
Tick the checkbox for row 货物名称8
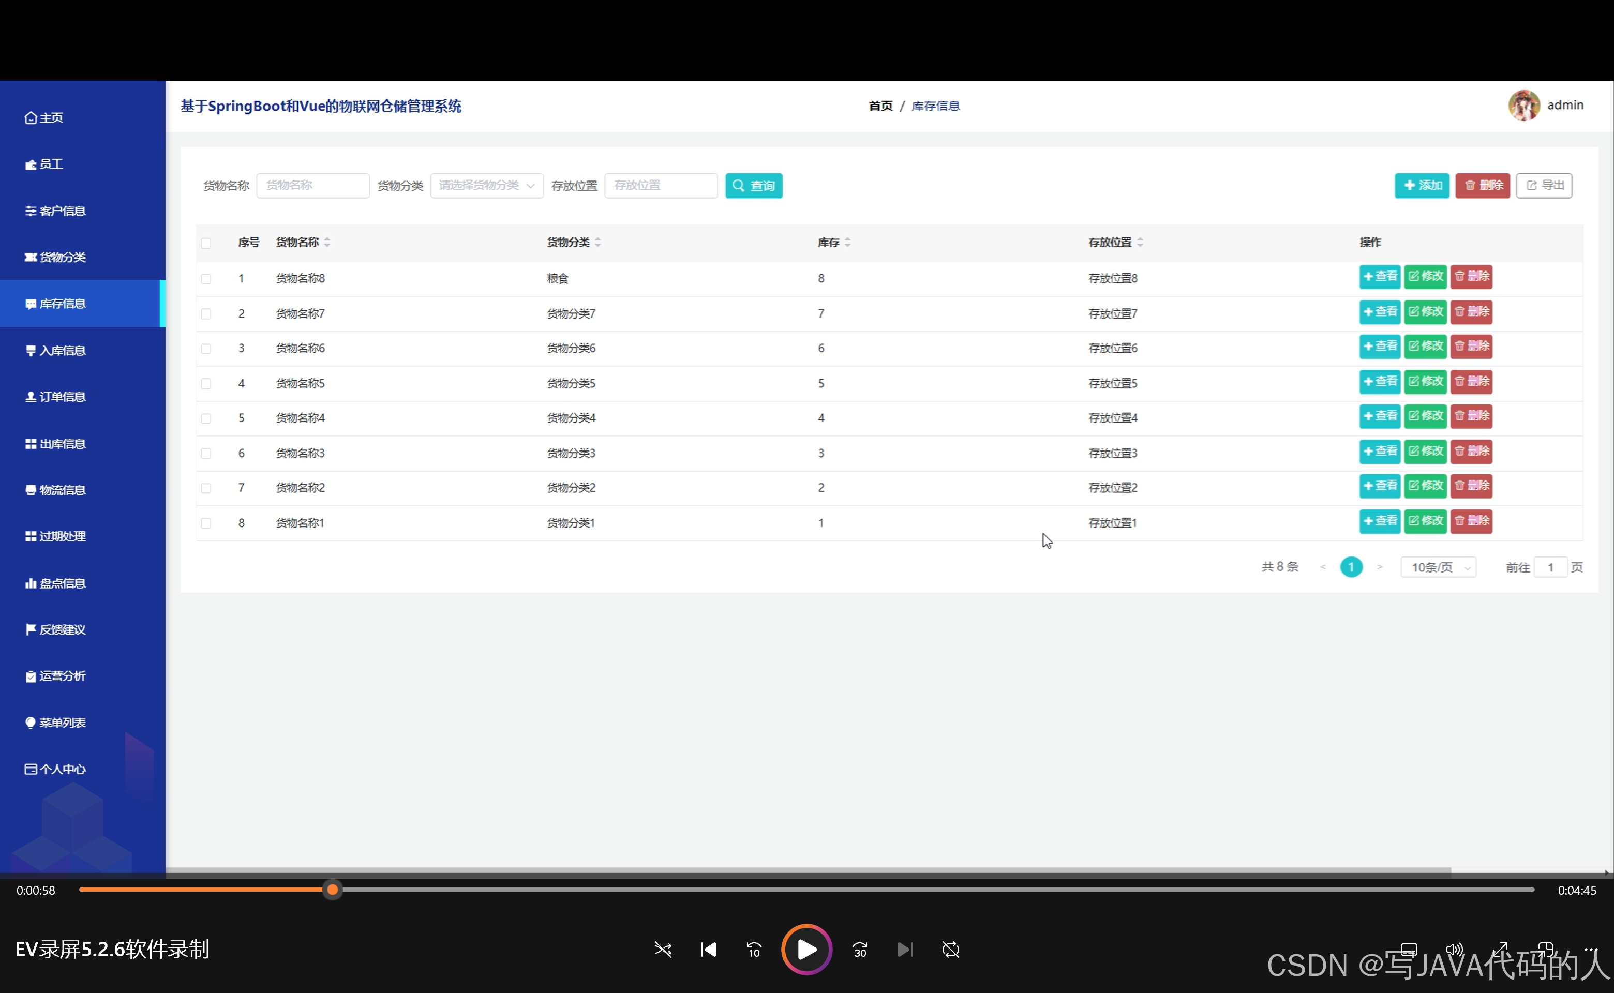point(206,279)
